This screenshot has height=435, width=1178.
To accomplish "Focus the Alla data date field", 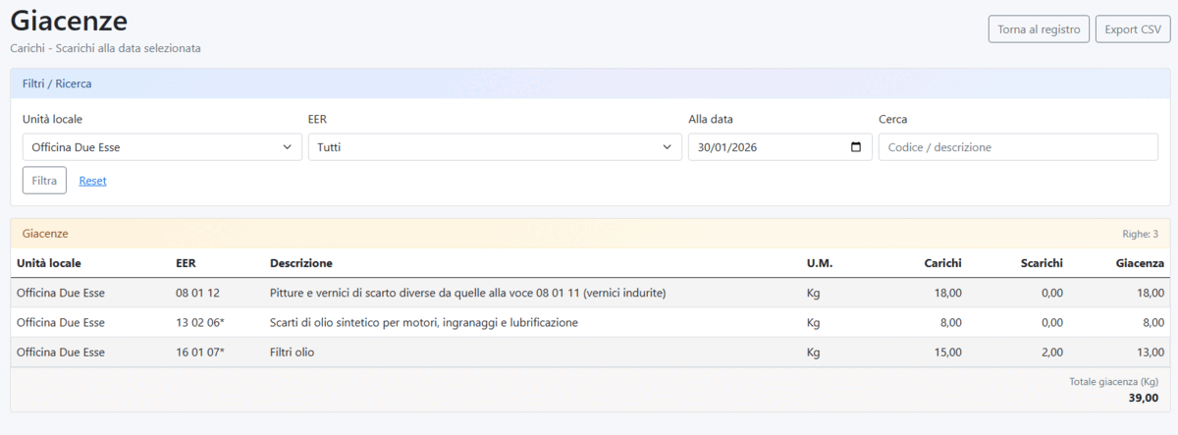I will click(x=766, y=147).
